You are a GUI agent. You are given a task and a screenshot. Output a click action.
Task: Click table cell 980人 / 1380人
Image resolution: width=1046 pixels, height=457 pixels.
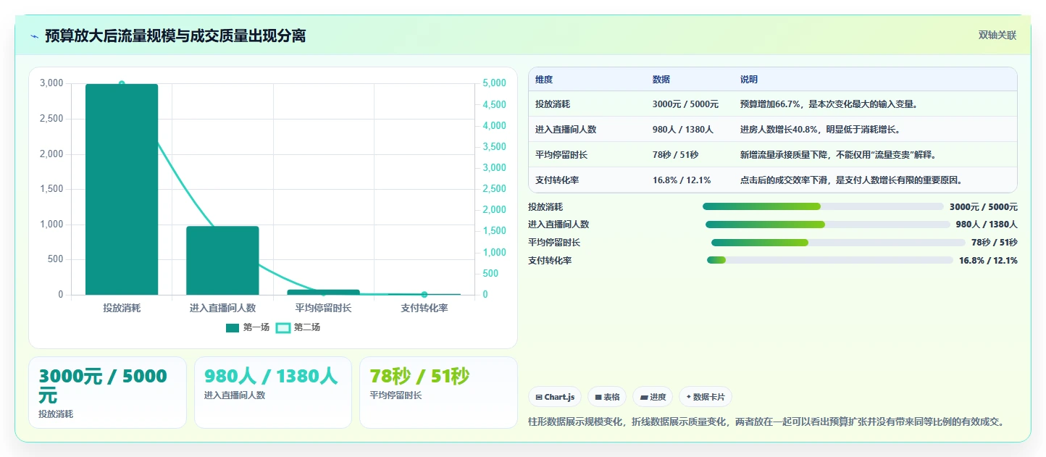[683, 130]
